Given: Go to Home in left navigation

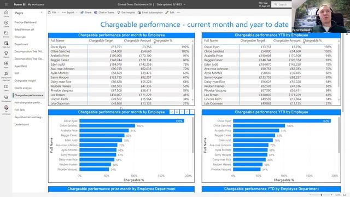Looking at the screenshot, I should pos(6,14).
